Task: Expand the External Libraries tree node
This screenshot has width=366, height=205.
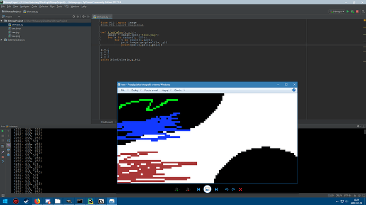Action: [x=2, y=40]
